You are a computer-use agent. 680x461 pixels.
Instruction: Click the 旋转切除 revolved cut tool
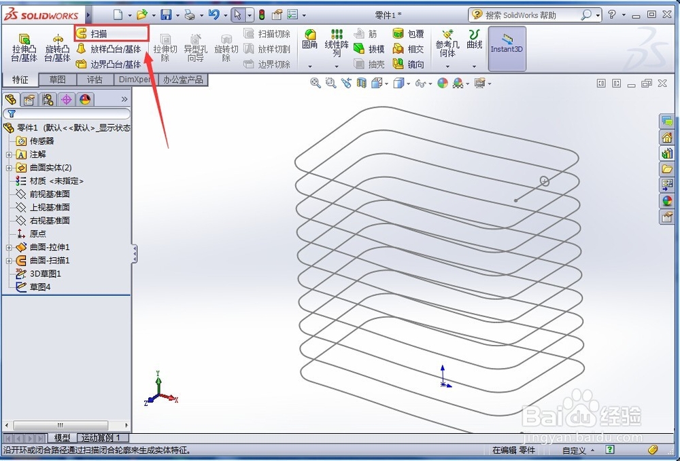[x=226, y=48]
